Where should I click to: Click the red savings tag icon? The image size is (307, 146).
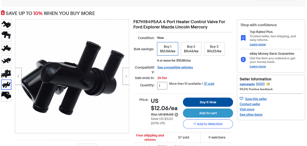tap(3, 13)
